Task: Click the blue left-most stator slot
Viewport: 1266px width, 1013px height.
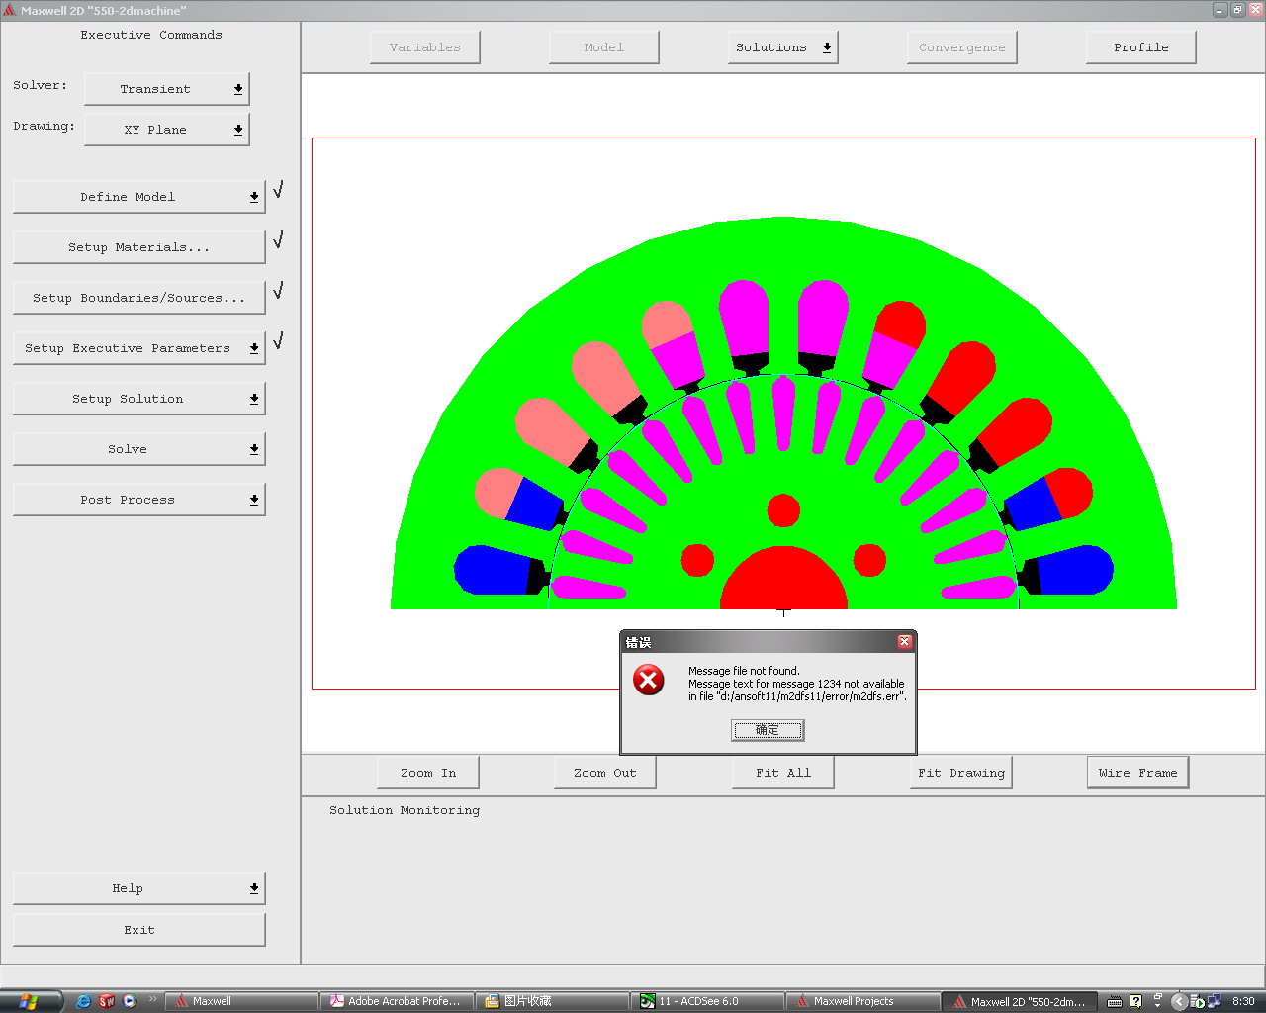Action: pyautogui.click(x=495, y=570)
